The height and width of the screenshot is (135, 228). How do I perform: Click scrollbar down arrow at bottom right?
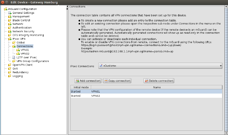pyautogui.click(x=226, y=133)
